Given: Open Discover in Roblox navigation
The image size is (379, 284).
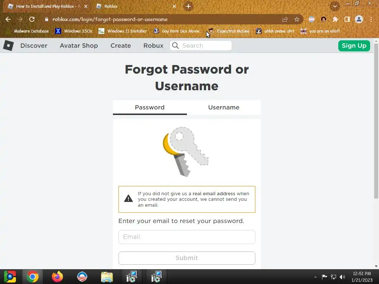Looking at the screenshot, I should 34,45.
